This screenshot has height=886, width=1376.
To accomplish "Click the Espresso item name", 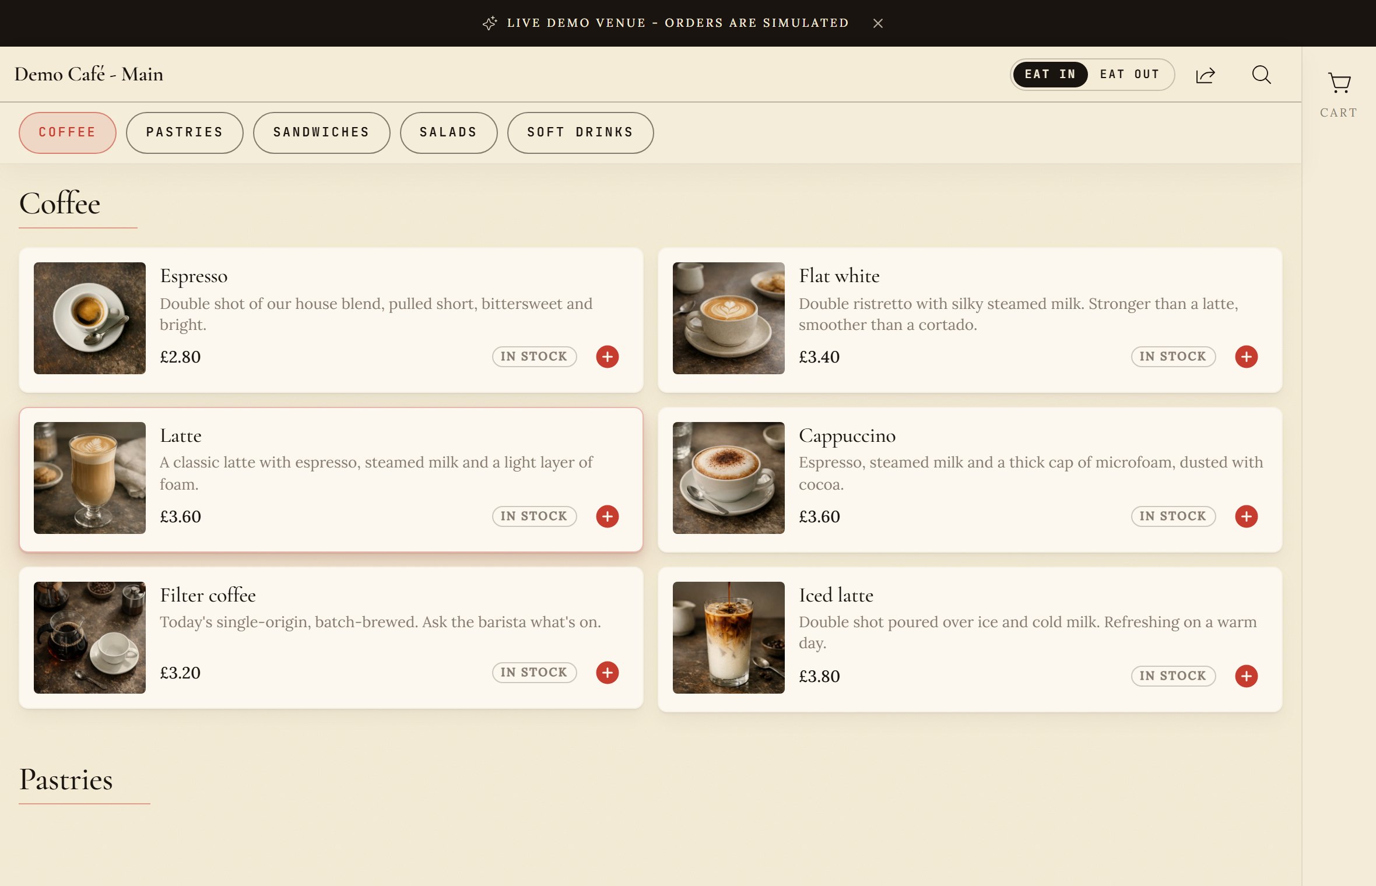I will [x=194, y=276].
